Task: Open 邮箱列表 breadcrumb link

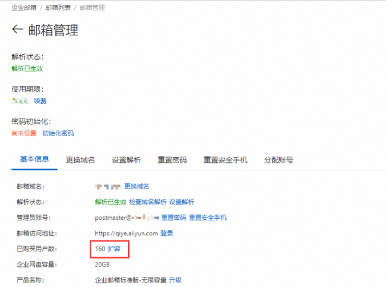Action: pyautogui.click(x=58, y=8)
